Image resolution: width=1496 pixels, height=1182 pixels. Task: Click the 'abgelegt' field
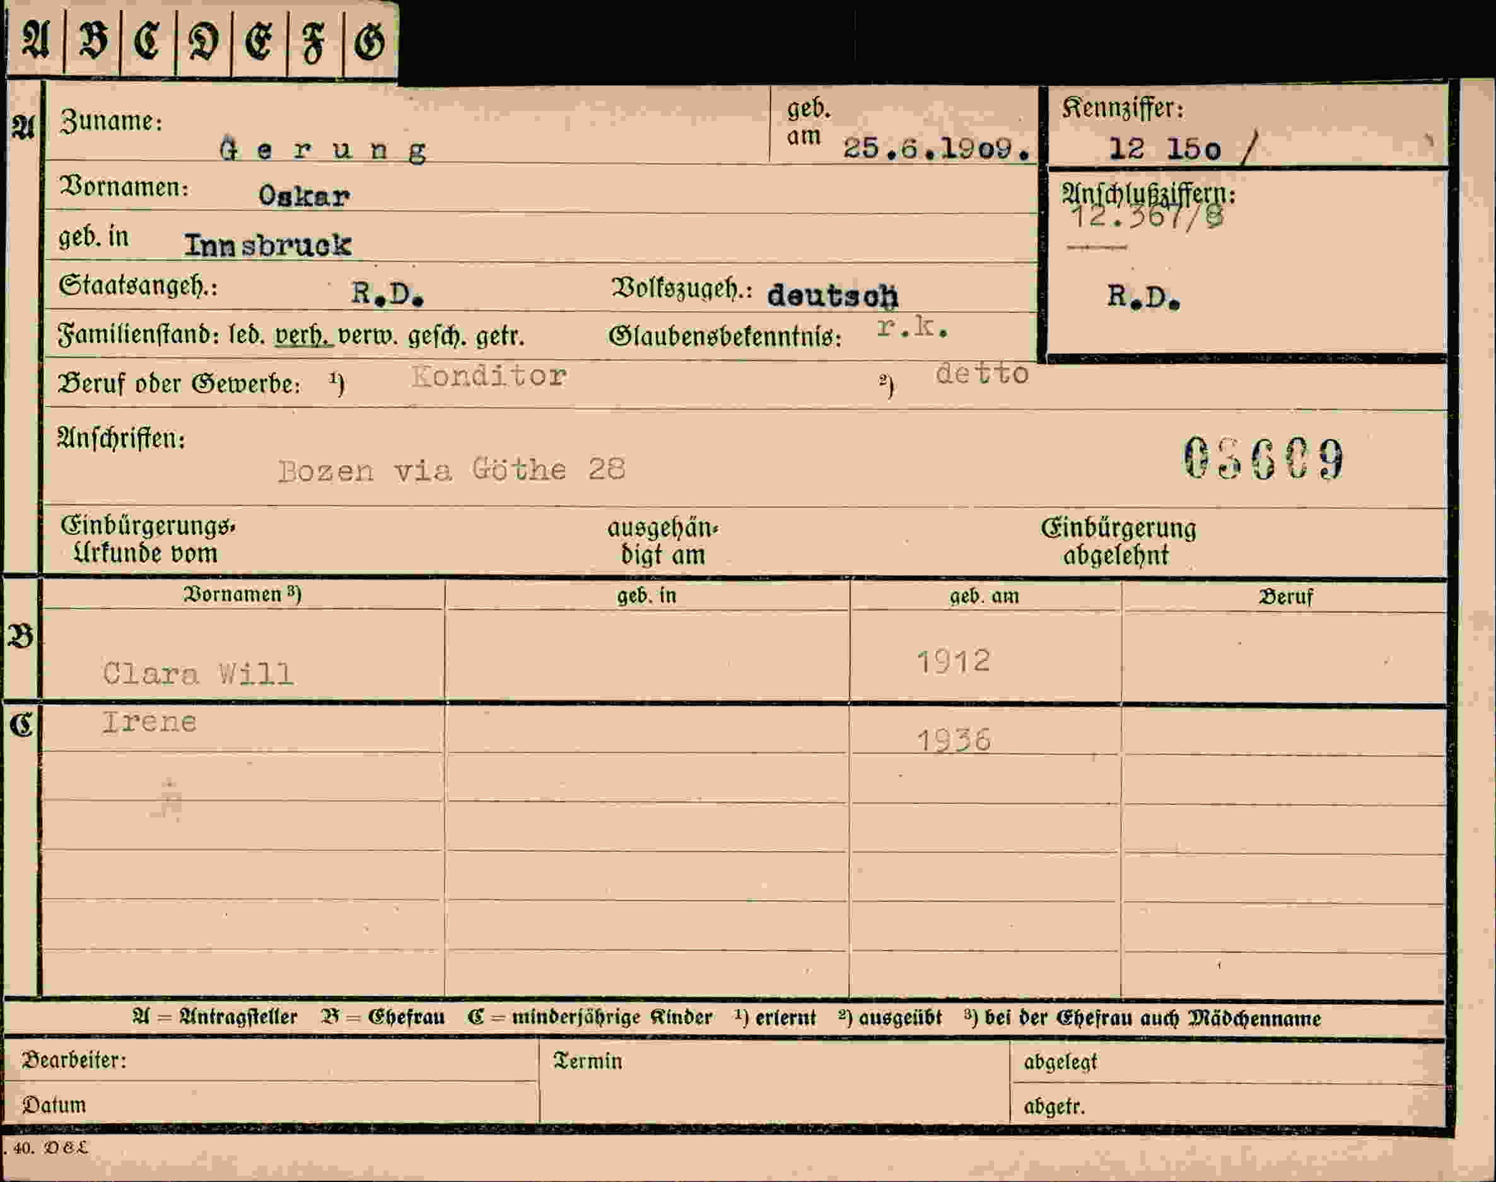(1227, 1062)
